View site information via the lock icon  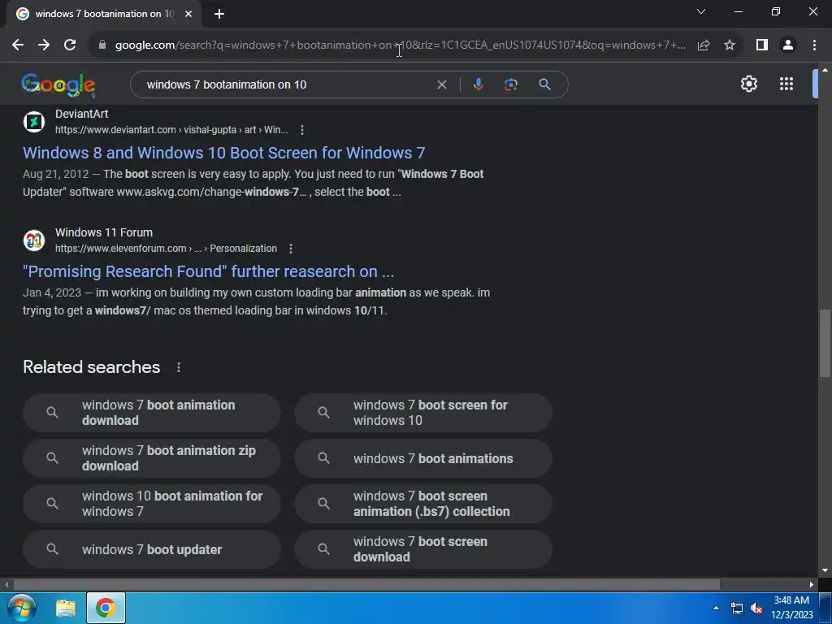tap(102, 45)
